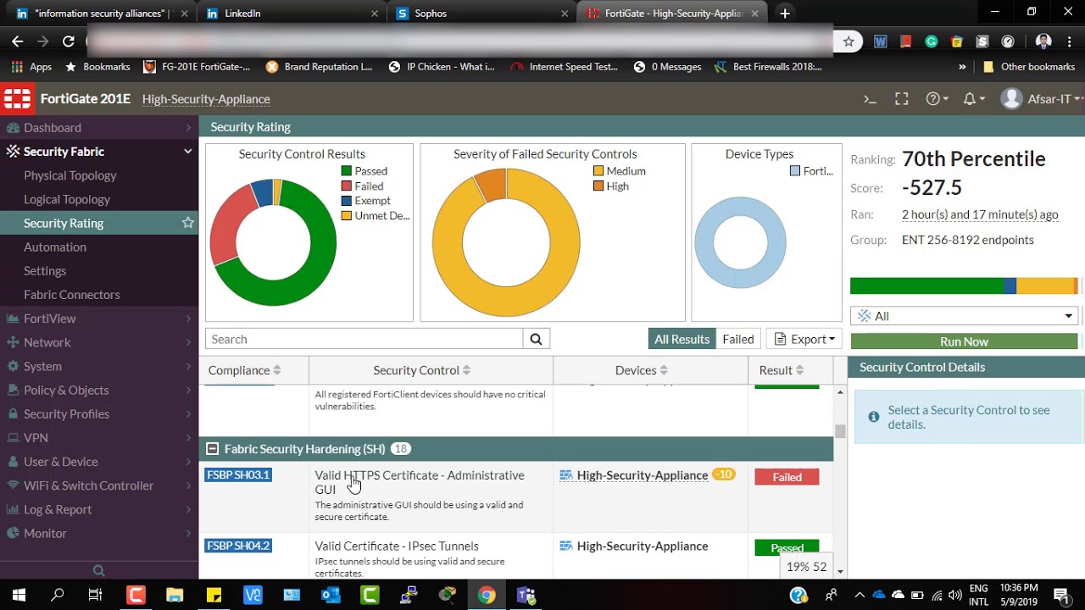This screenshot has width=1085, height=610.
Task: Expand Security Profiles menu
Action: (x=99, y=413)
